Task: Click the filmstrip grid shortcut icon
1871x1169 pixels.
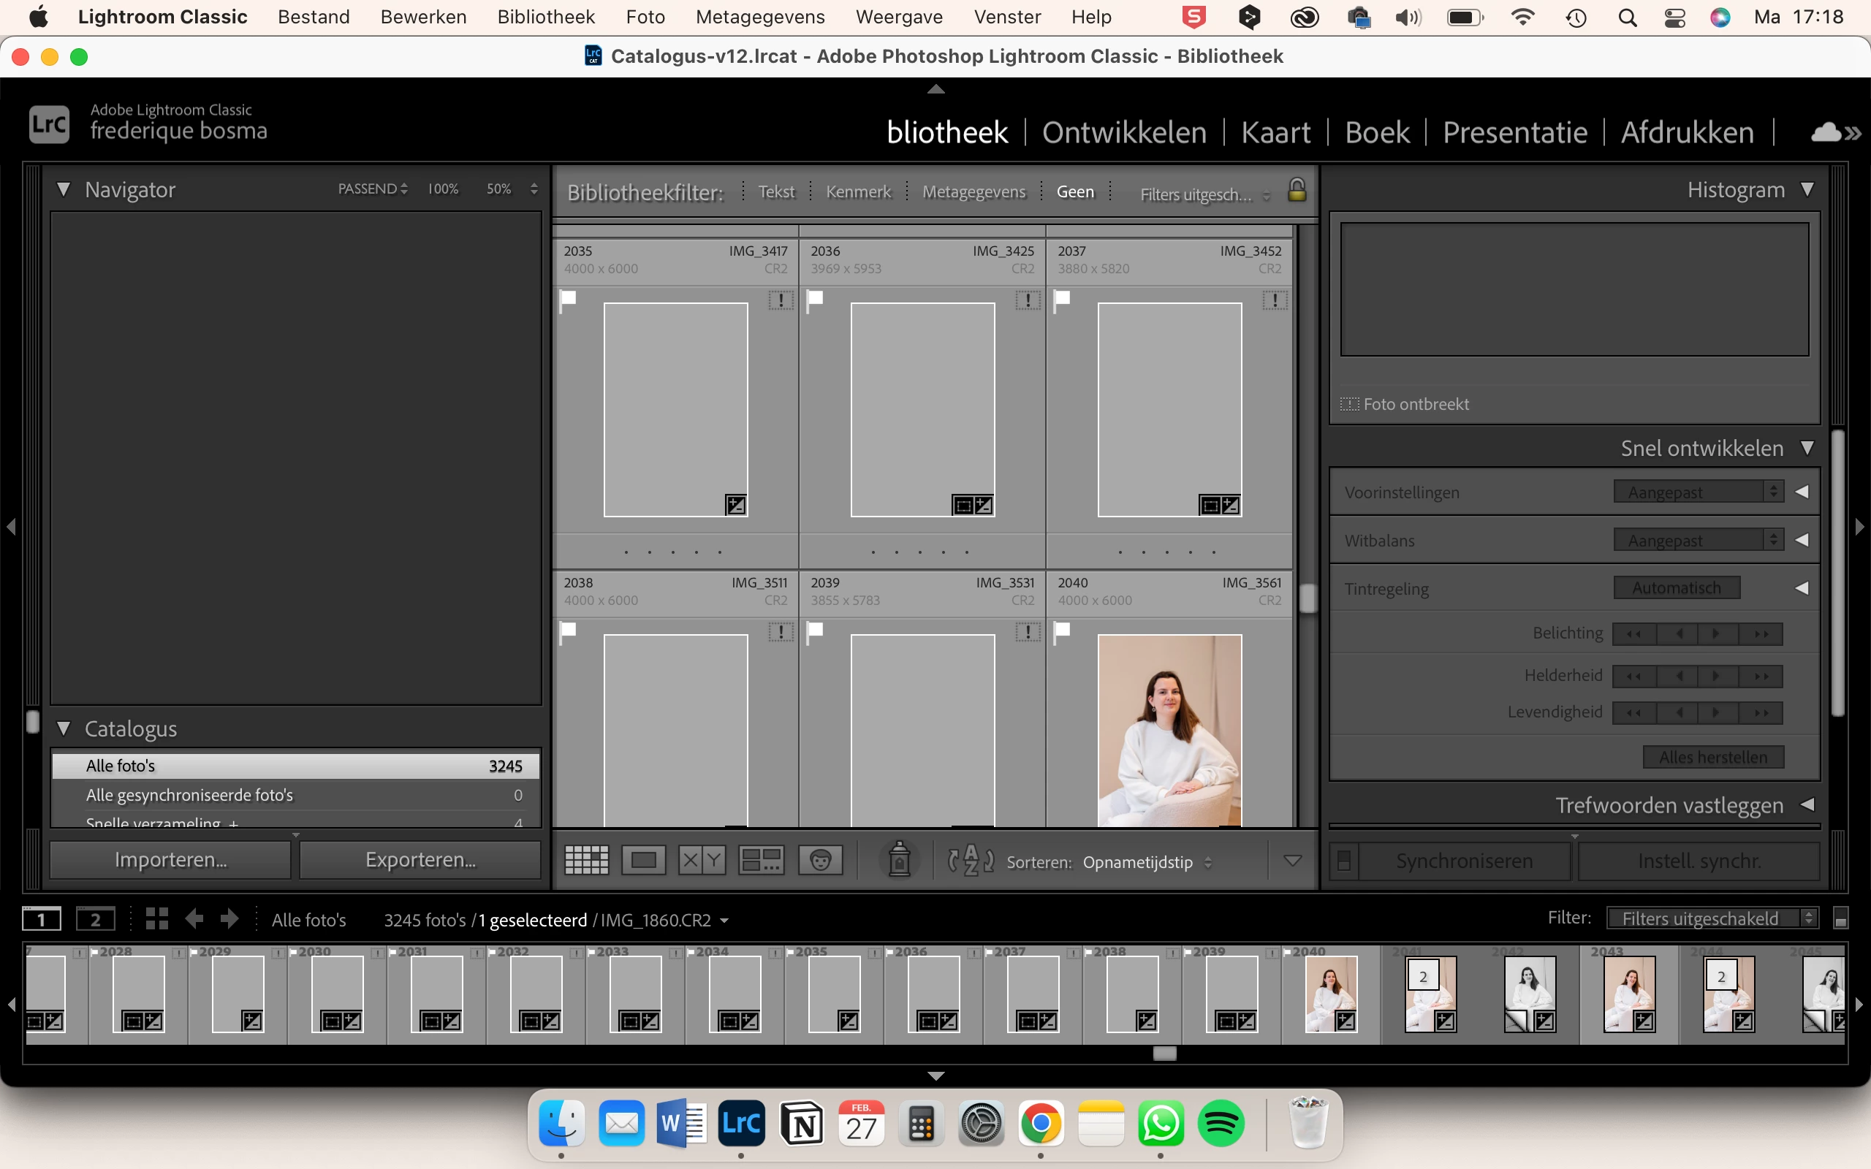Action: click(x=157, y=918)
